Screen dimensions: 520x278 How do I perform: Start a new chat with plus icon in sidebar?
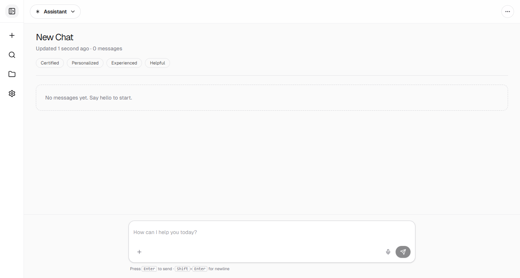(x=12, y=35)
